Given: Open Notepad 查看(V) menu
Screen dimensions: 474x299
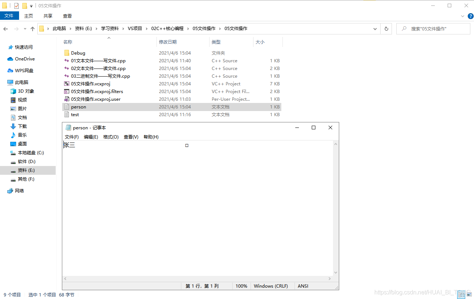Looking at the screenshot, I should pyautogui.click(x=131, y=137).
